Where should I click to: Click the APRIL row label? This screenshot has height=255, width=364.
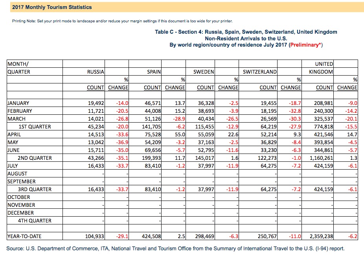click(14, 134)
